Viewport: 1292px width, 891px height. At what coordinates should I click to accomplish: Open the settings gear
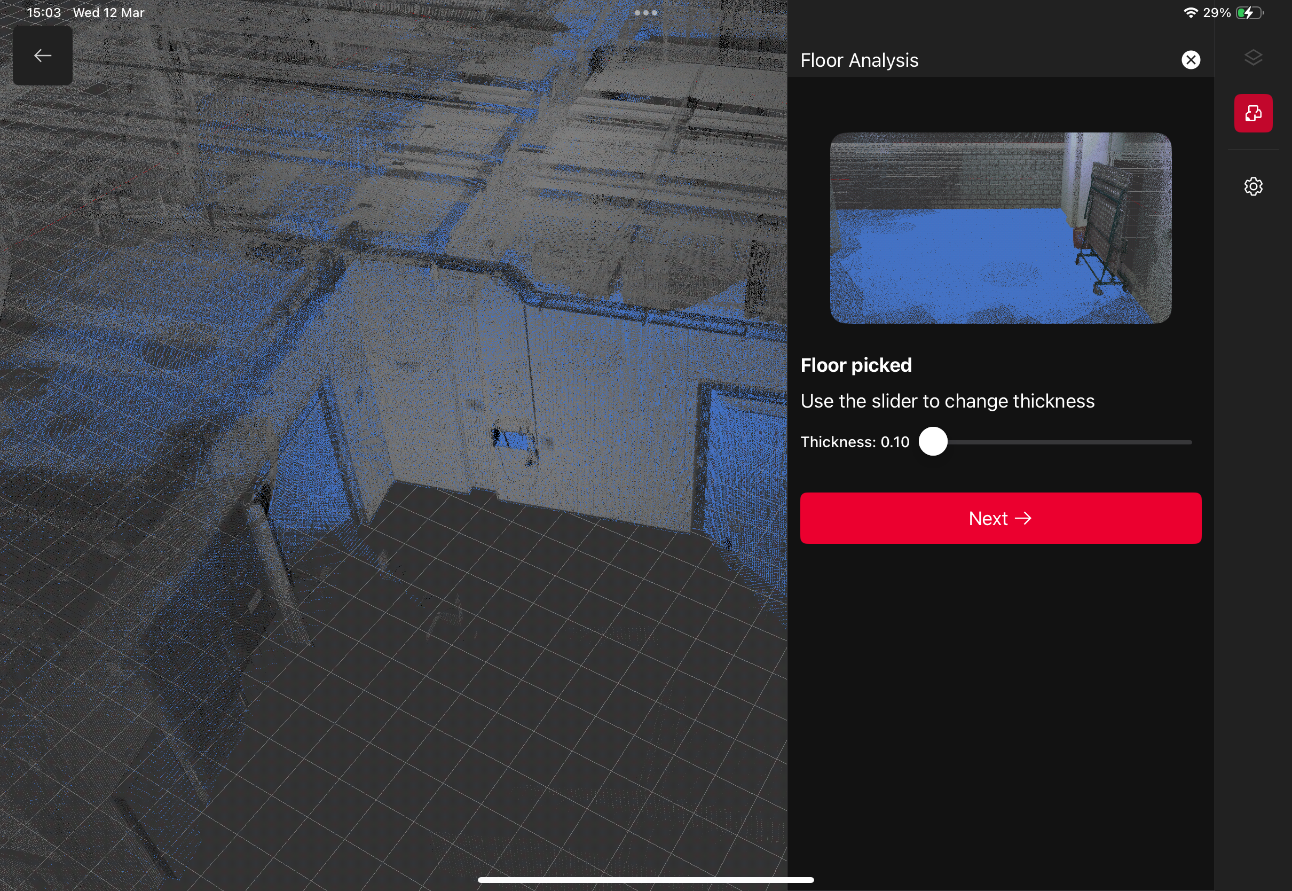point(1253,186)
